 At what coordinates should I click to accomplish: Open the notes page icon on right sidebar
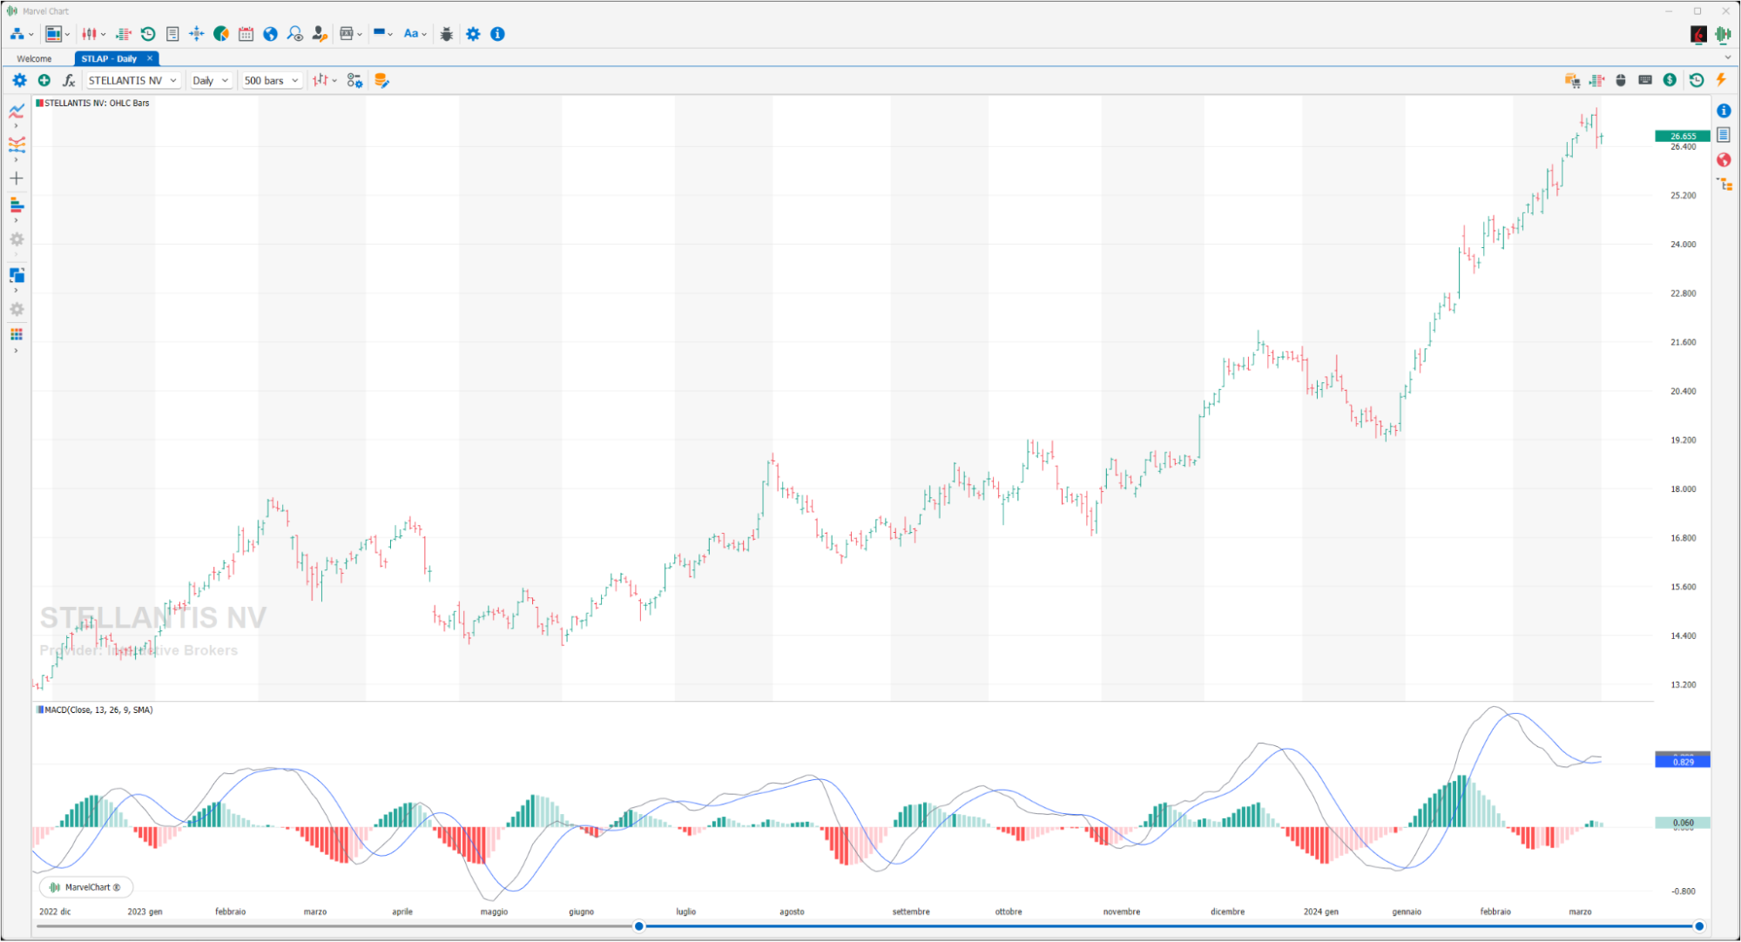pos(1724,135)
